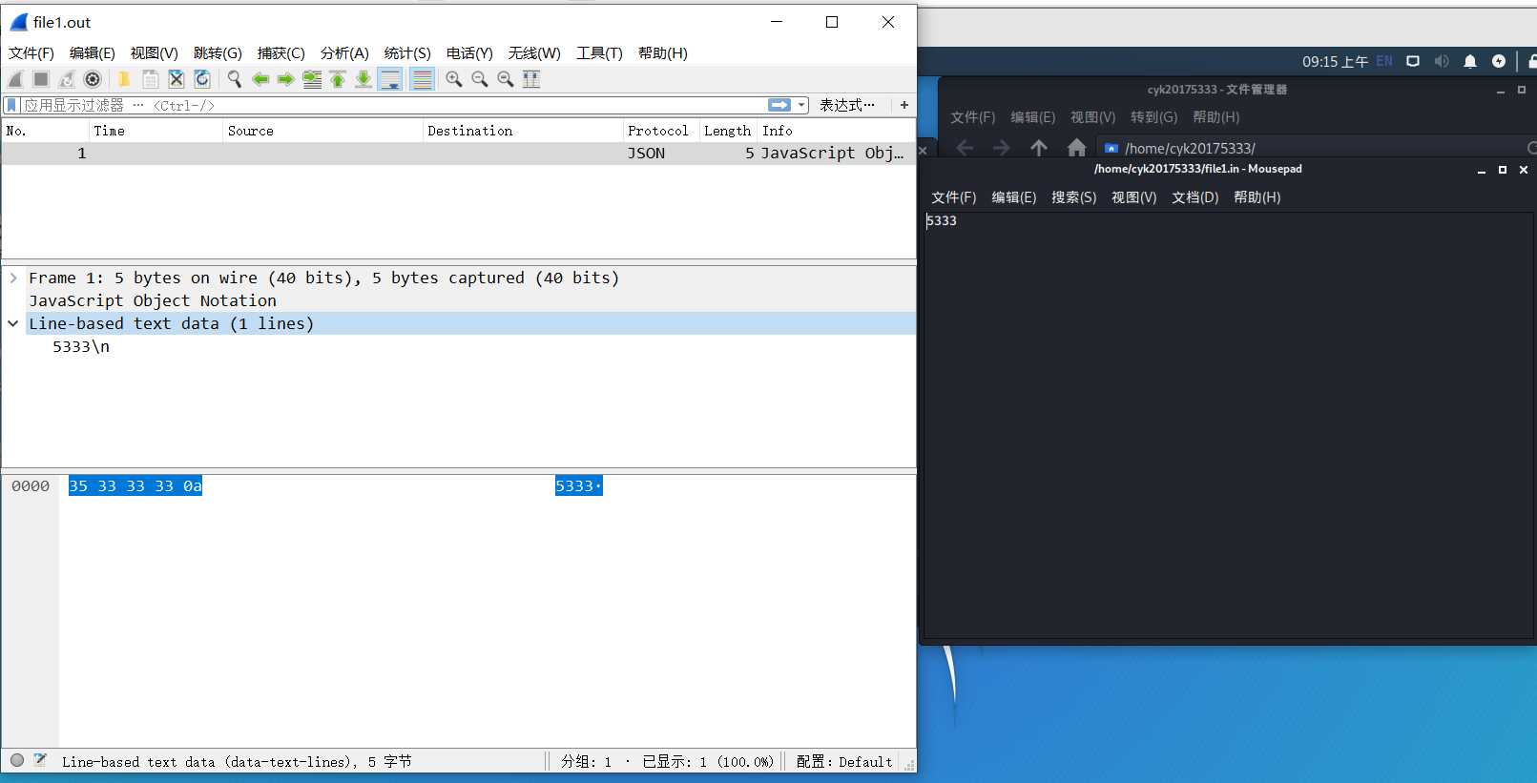The image size is (1537, 783).
Task: Open the volume control in panel
Action: click(1442, 61)
